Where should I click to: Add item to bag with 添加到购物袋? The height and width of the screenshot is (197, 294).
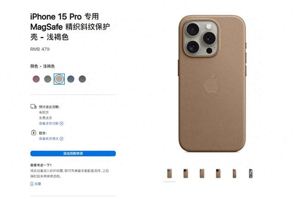[73, 153]
